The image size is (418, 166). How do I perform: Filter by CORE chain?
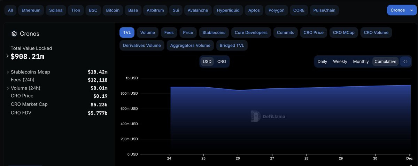click(299, 10)
